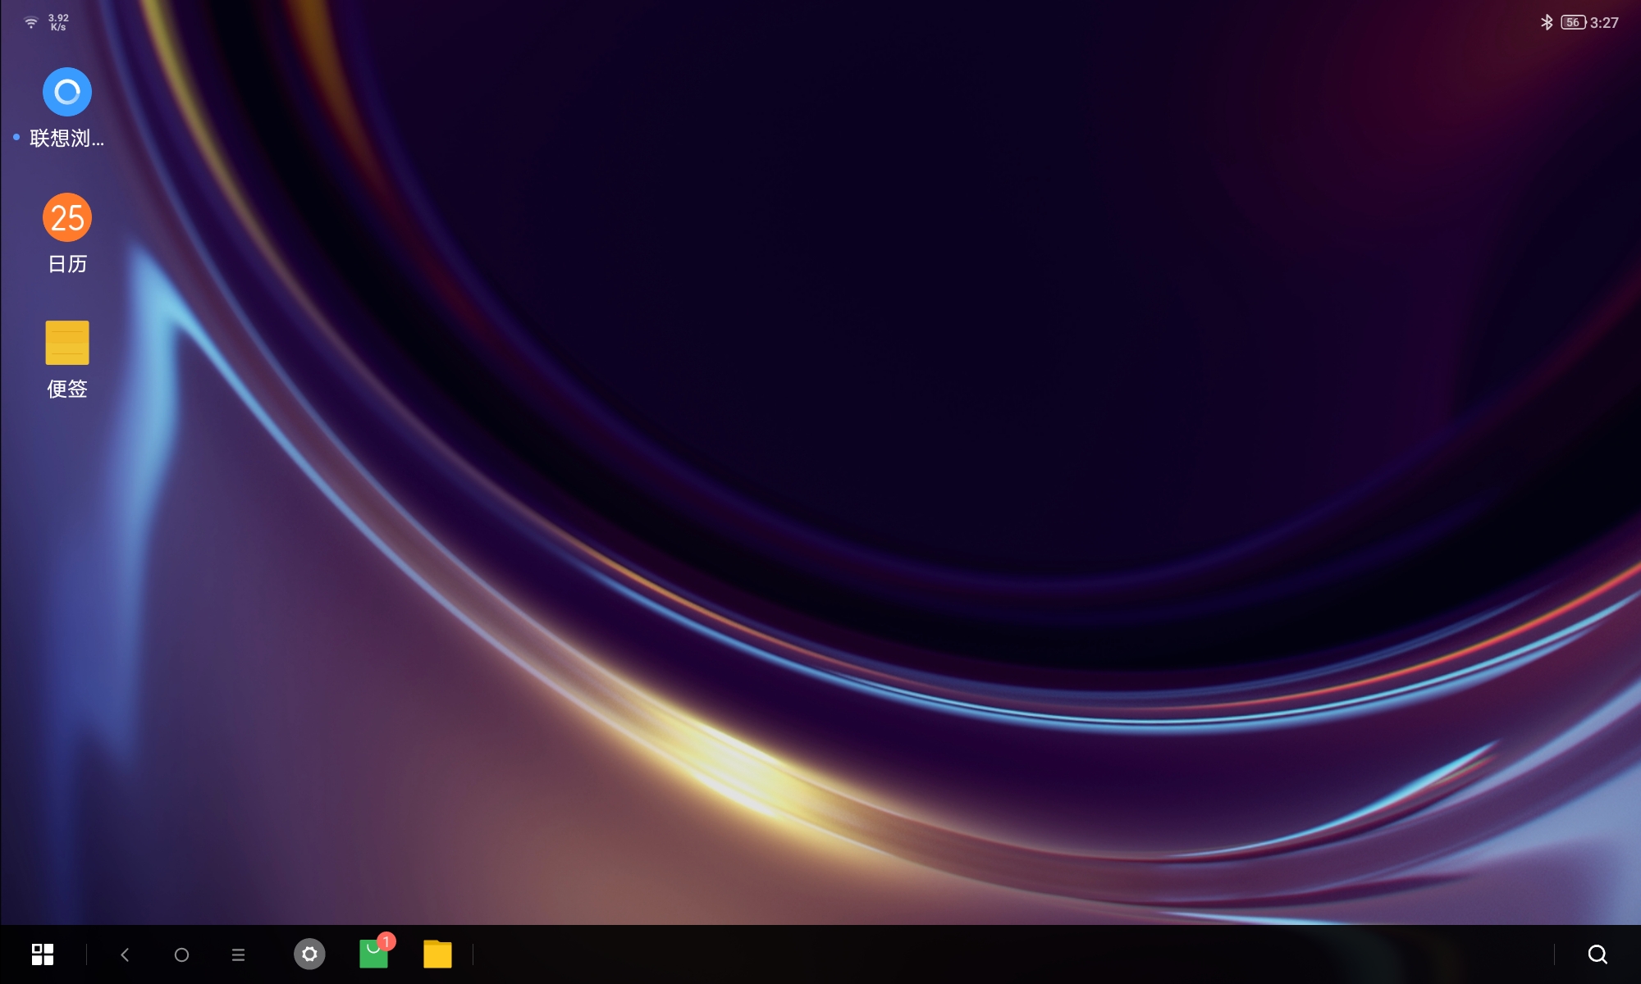
Task: Launch the Notes (便签) app
Action: click(x=67, y=342)
